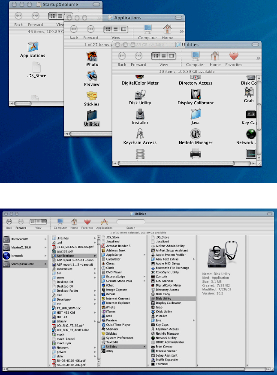The image size is (277, 375).
Task: Click Favorites heart in column-view window toolbar
Action: click(x=88, y=221)
